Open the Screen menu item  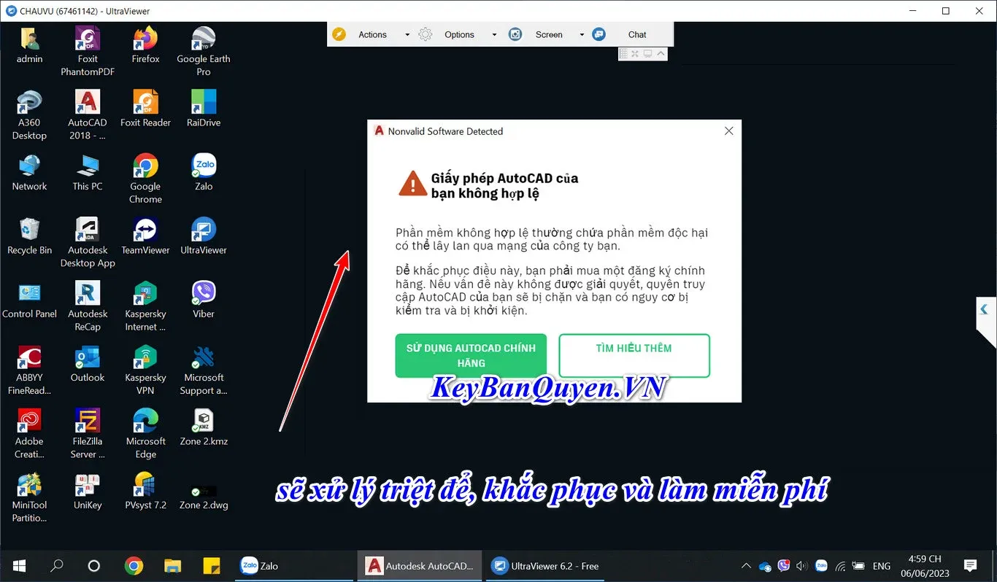pos(550,34)
